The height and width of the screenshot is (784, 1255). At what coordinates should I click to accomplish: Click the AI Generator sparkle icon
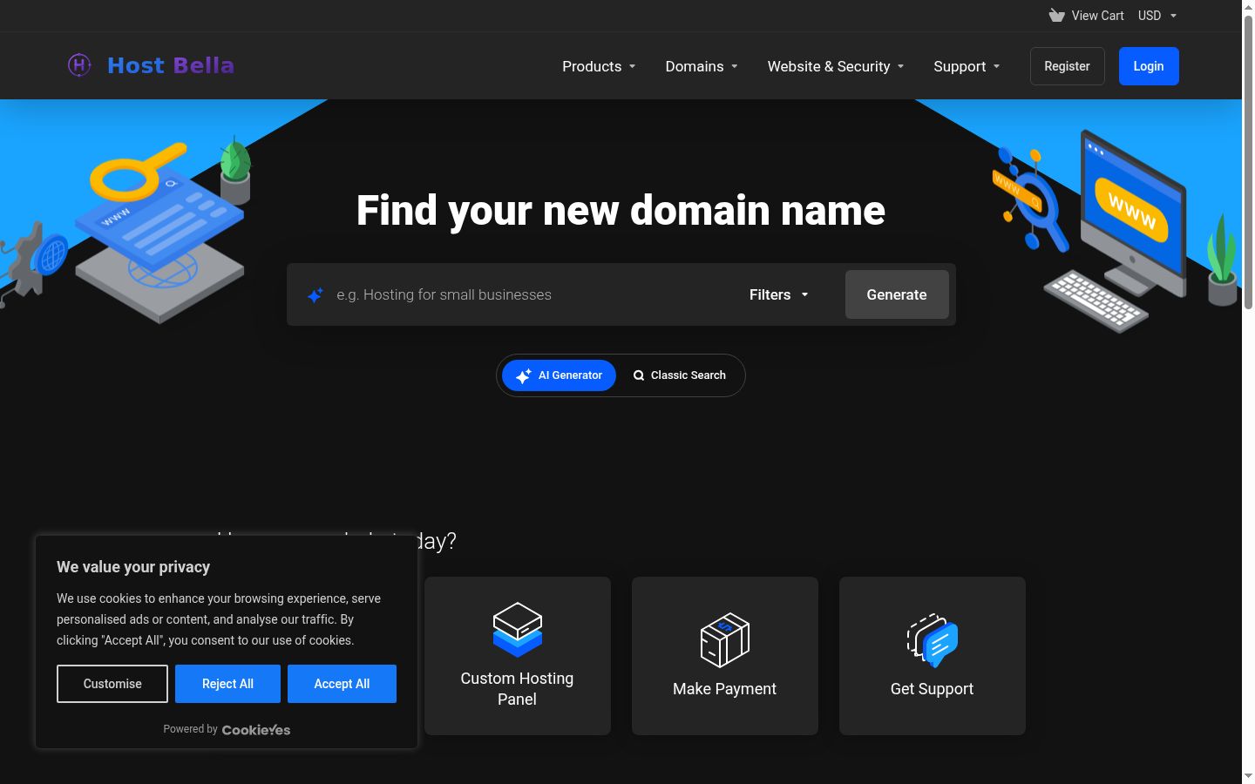pos(523,375)
